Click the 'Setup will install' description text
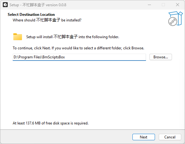The image size is (185, 144). pos(73,37)
